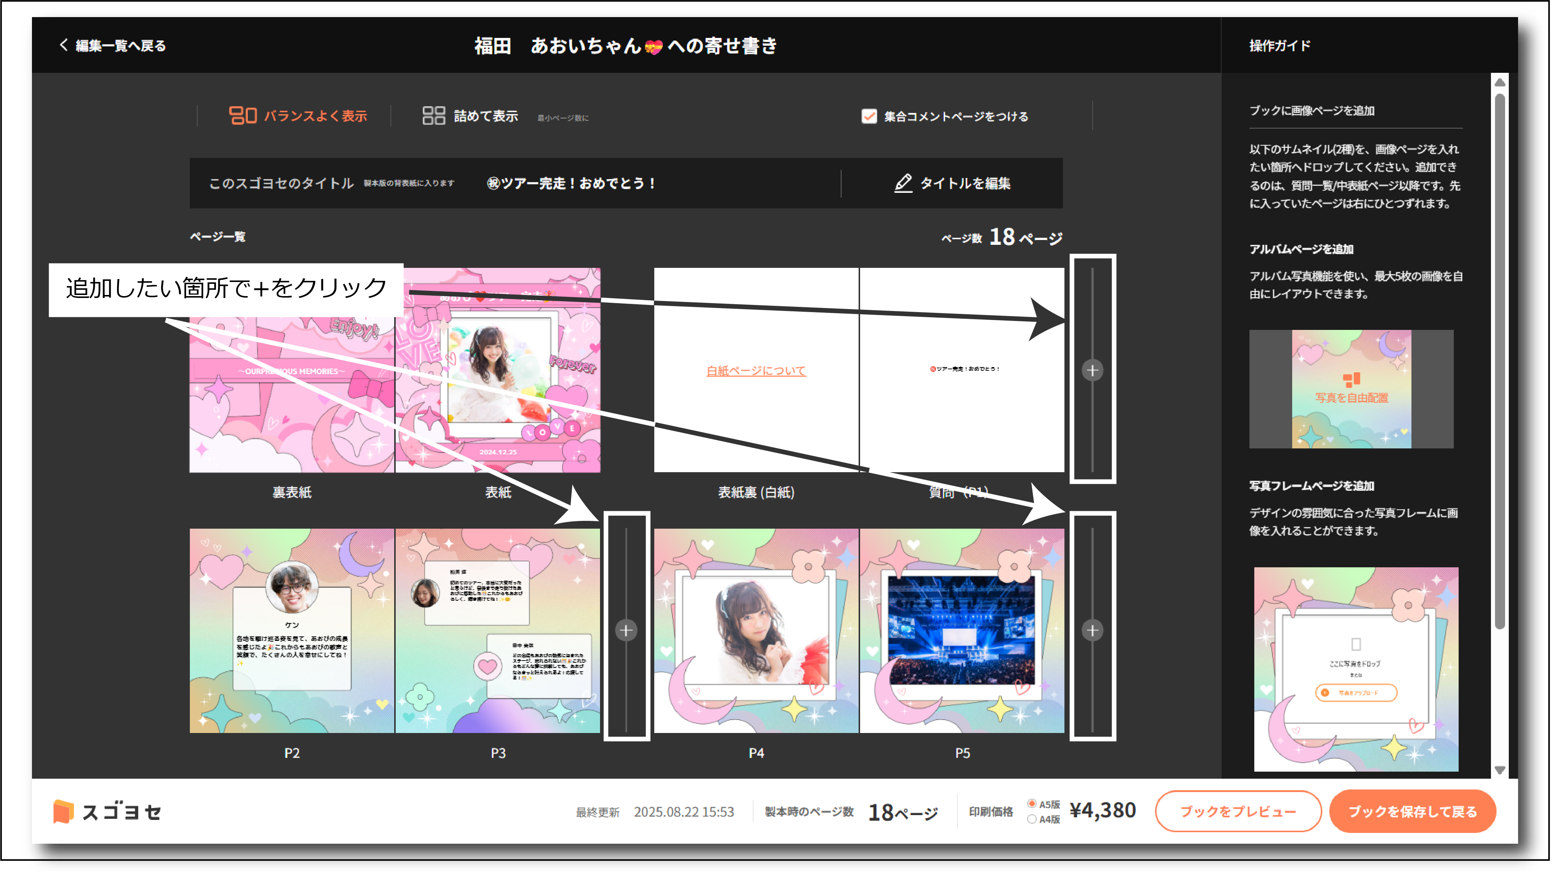Select the バランスよく表示 layout icon
Image resolution: width=1553 pixels, height=879 pixels.
click(243, 115)
